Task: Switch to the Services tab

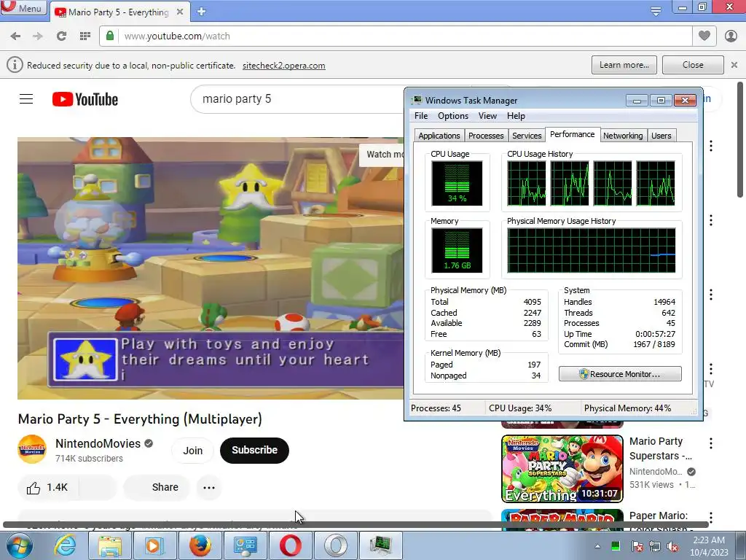Action: 527,136
